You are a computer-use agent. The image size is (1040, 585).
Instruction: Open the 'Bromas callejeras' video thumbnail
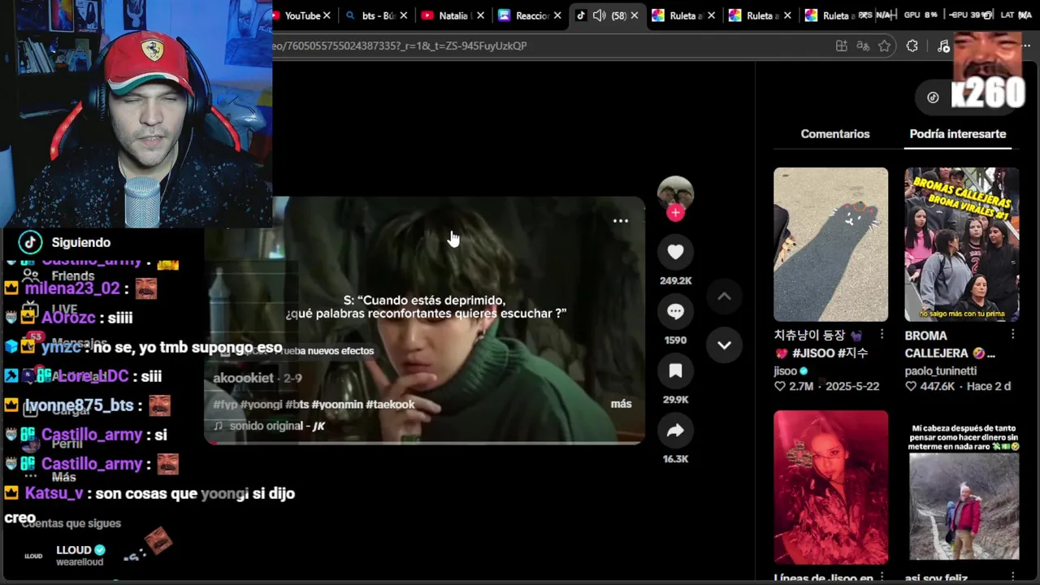click(x=961, y=245)
